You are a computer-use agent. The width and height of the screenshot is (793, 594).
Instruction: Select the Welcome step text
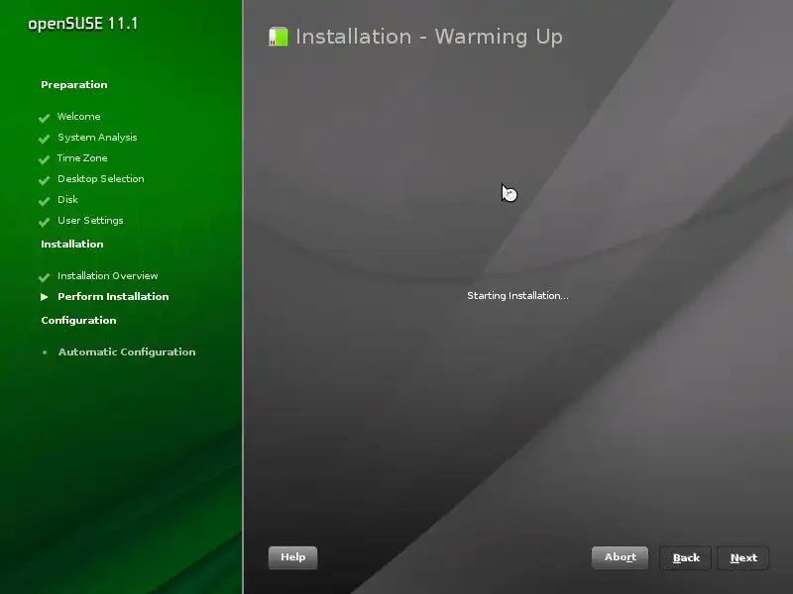pyautogui.click(x=79, y=116)
